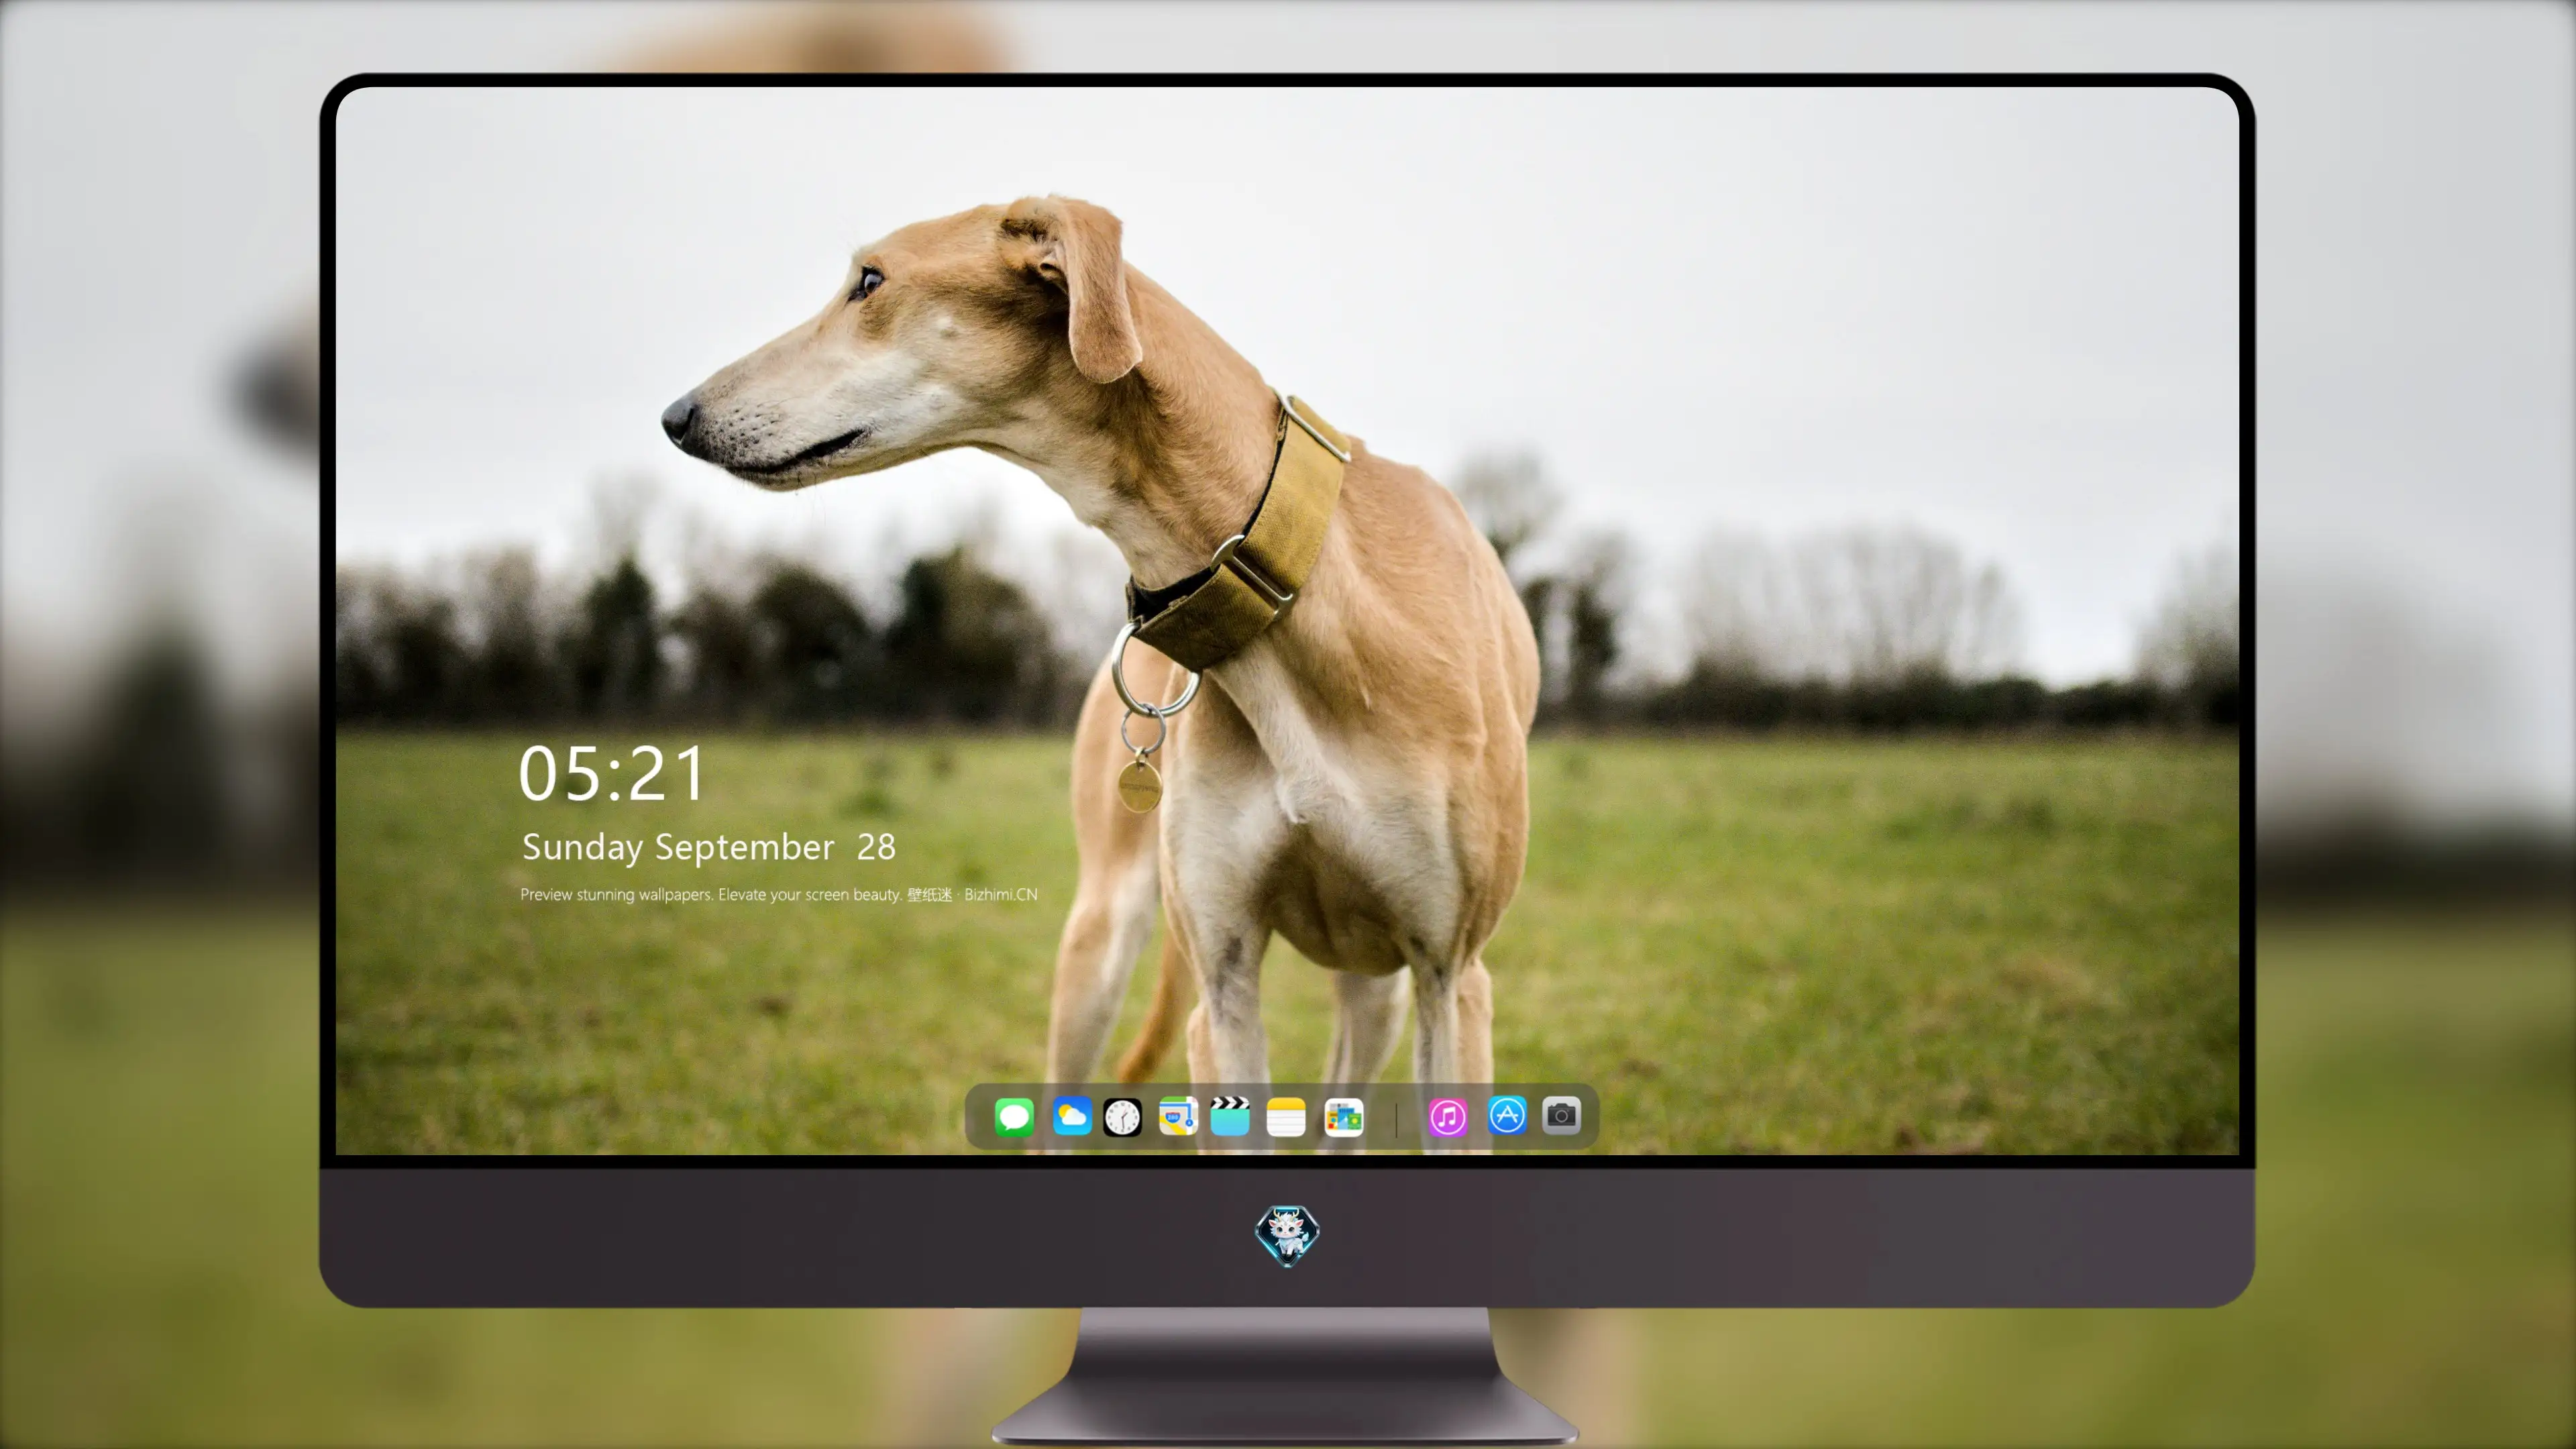This screenshot has width=2576, height=1449.
Task: Launch the iTunes Store music icon
Action: pos(1448,1117)
